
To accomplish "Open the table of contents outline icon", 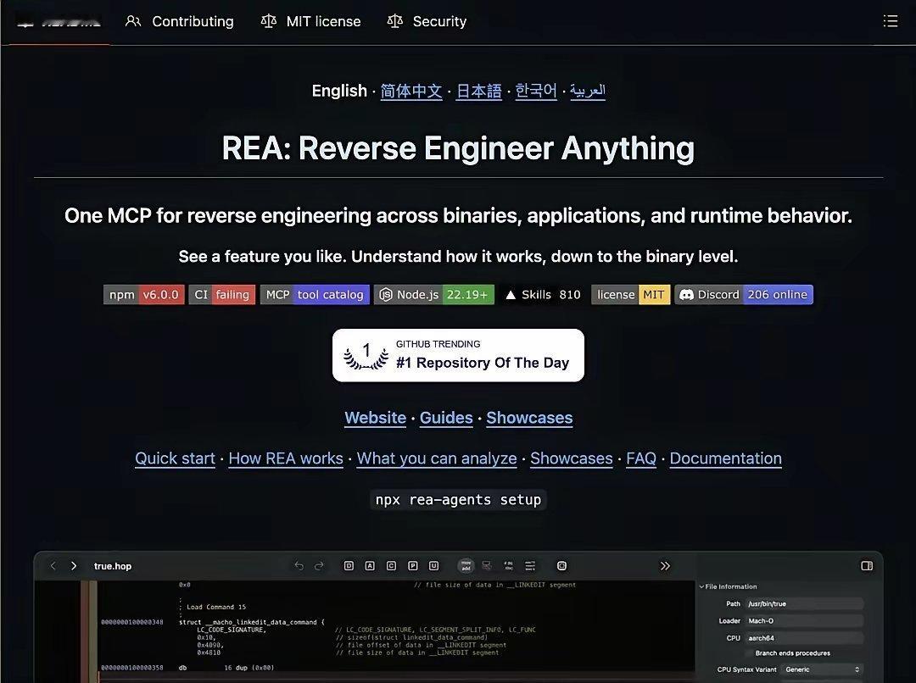I will coord(891,21).
